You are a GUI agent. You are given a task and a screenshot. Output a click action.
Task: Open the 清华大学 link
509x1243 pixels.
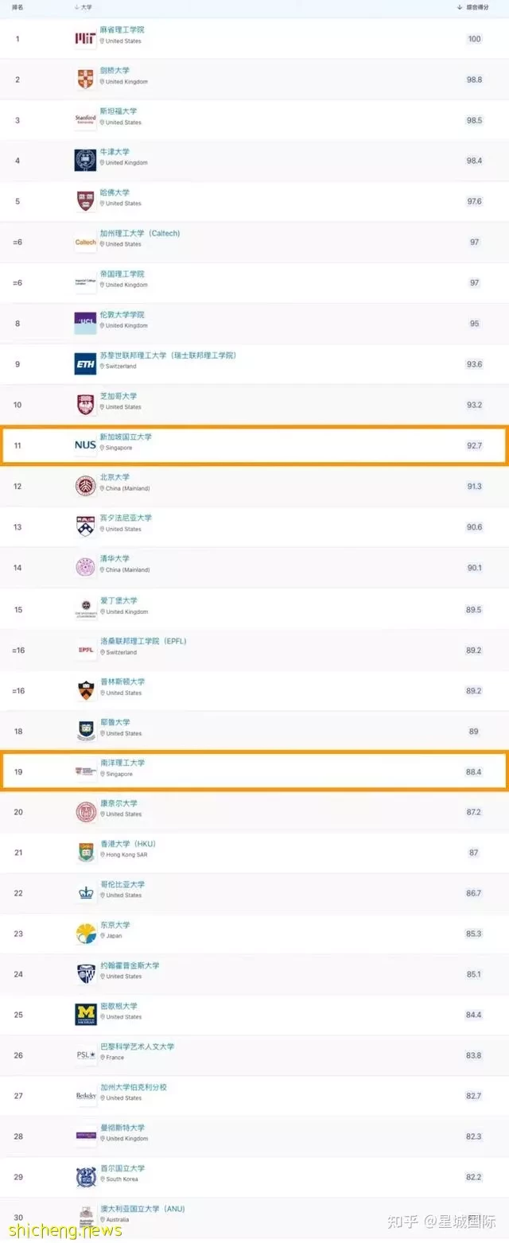(115, 558)
